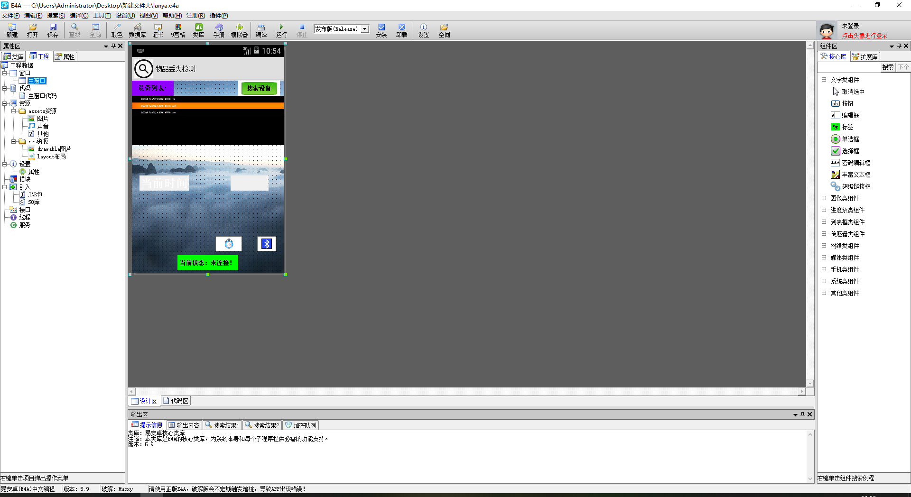Click the 保存 (Save) toolbar icon
911x497 pixels.
53,30
